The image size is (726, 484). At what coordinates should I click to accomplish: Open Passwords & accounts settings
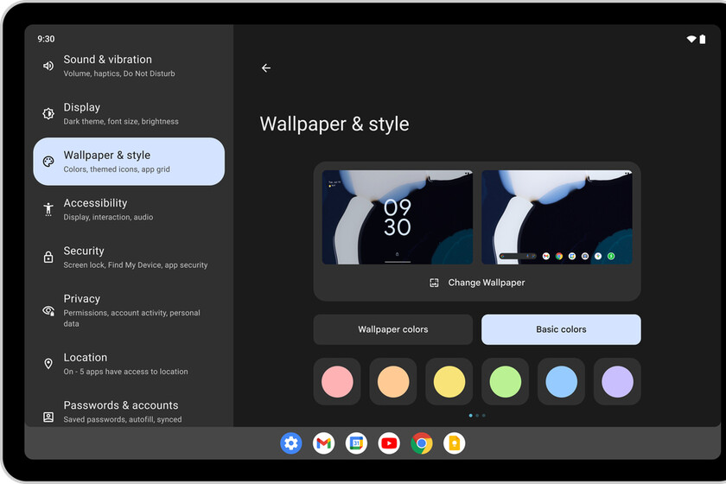pyautogui.click(x=129, y=411)
